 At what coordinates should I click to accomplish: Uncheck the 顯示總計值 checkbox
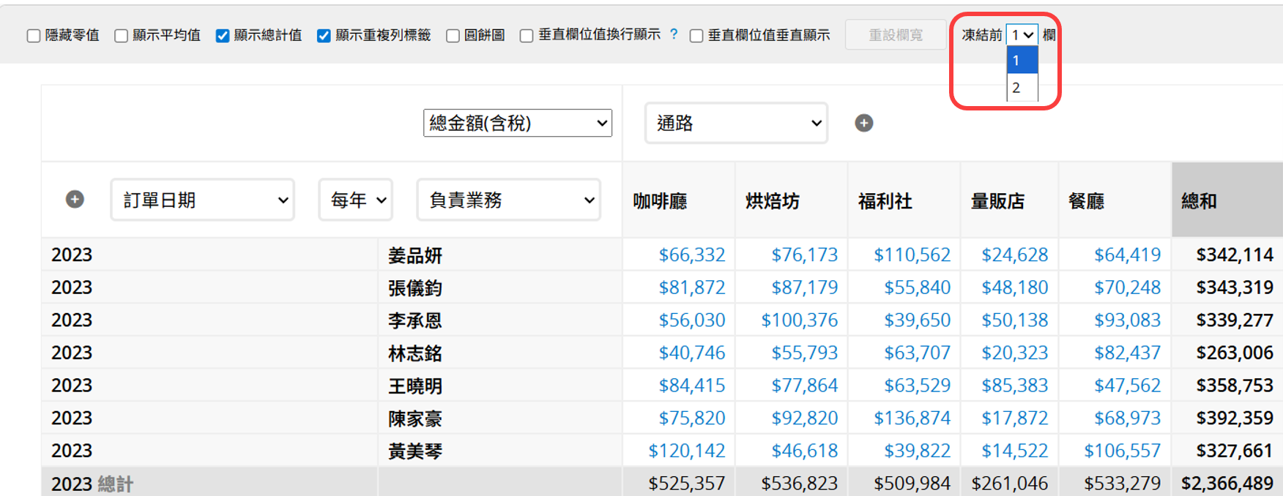[223, 36]
